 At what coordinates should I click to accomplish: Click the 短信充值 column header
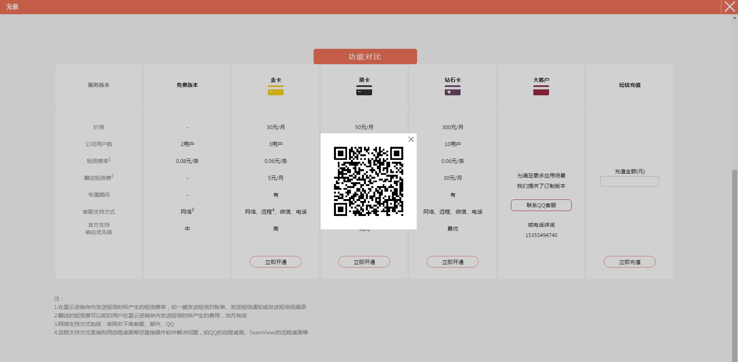tap(629, 85)
